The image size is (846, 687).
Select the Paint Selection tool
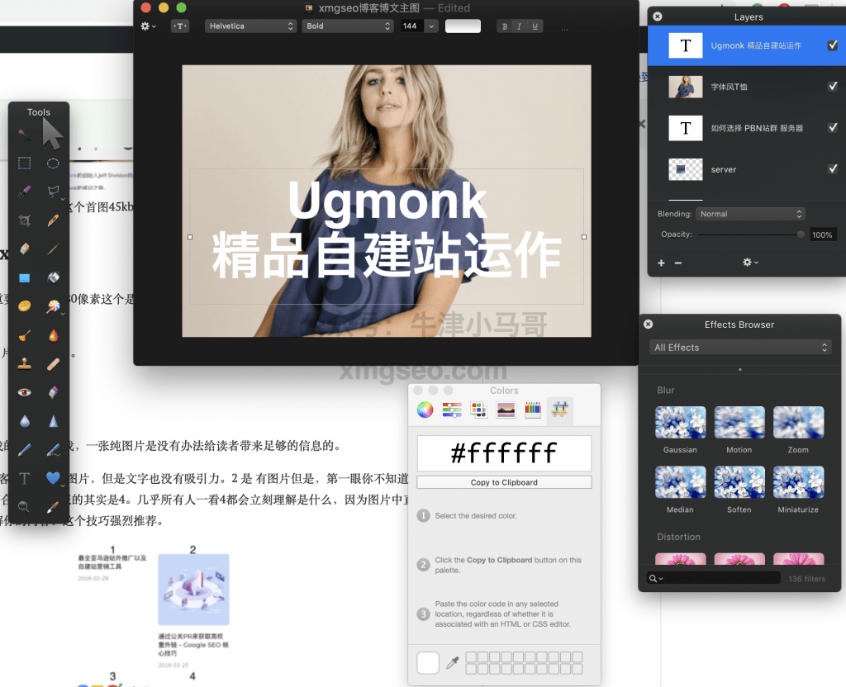[x=24, y=192]
